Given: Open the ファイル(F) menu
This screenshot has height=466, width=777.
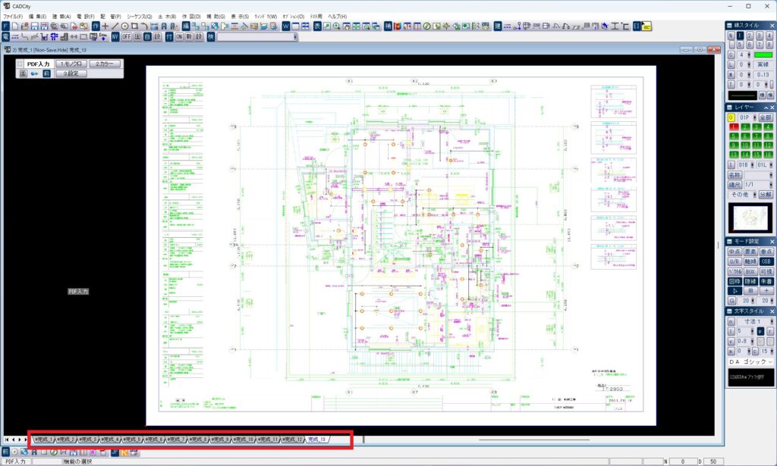Looking at the screenshot, I should point(13,17).
